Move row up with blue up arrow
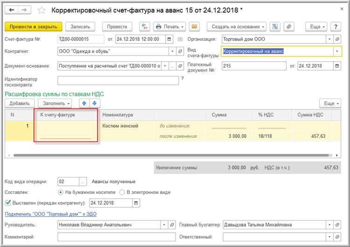The image size is (350, 247). point(84,103)
